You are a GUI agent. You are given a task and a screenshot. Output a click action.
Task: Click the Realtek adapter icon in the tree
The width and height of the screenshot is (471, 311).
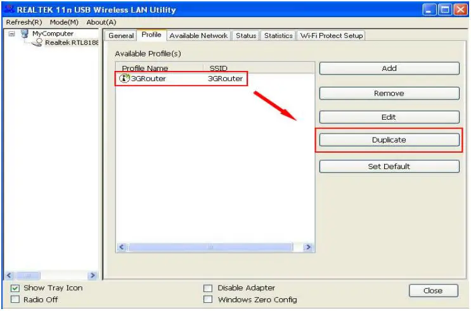pyautogui.click(x=37, y=42)
